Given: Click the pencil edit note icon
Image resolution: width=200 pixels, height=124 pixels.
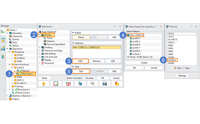Looking at the screenshot, I should click(x=56, y=84).
